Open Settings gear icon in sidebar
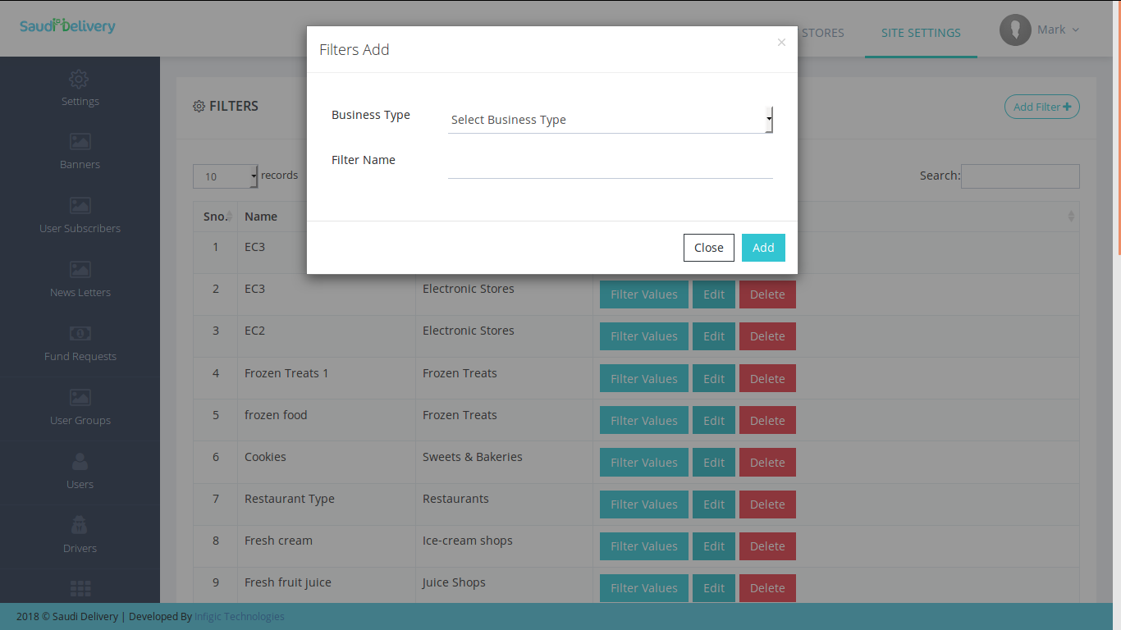Screen dimensions: 1121x630 (x=80, y=80)
